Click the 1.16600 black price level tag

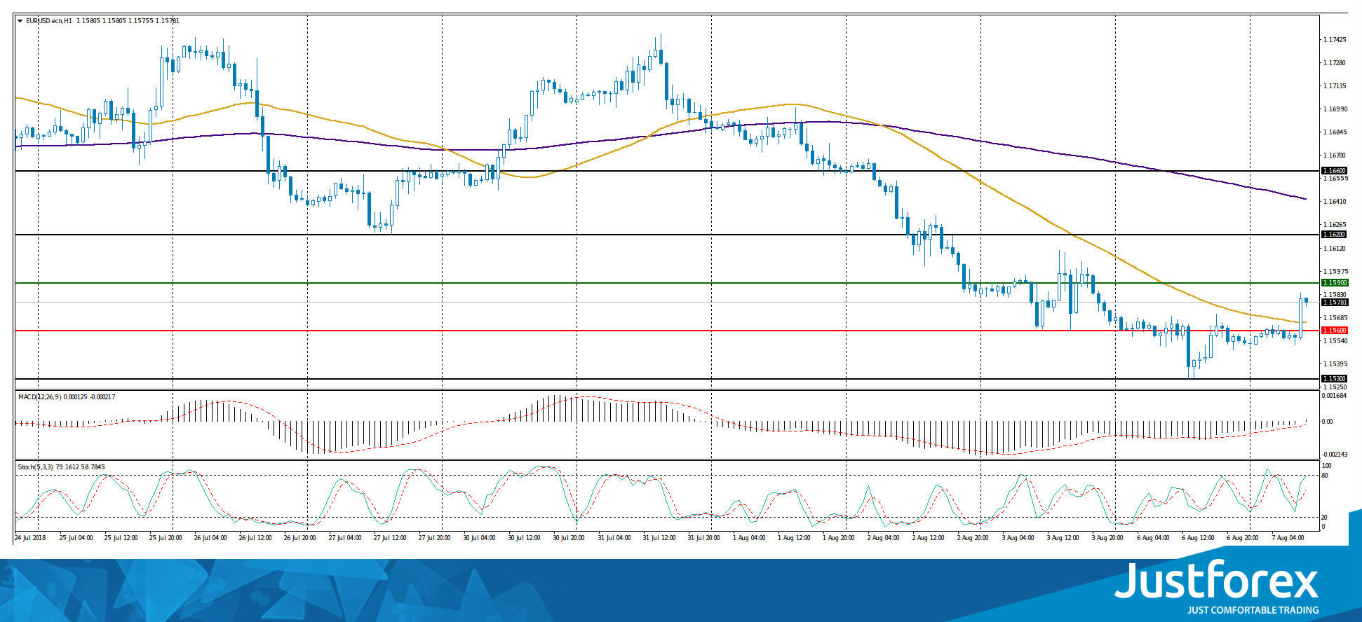click(x=1334, y=171)
